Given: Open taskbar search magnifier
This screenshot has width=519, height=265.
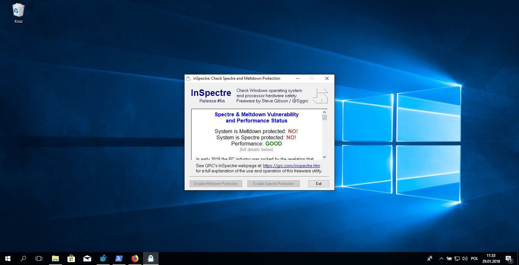Looking at the screenshot, I should (23, 259).
